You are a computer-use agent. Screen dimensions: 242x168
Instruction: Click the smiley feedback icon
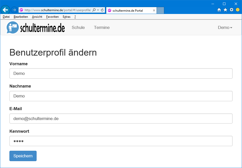point(238,10)
